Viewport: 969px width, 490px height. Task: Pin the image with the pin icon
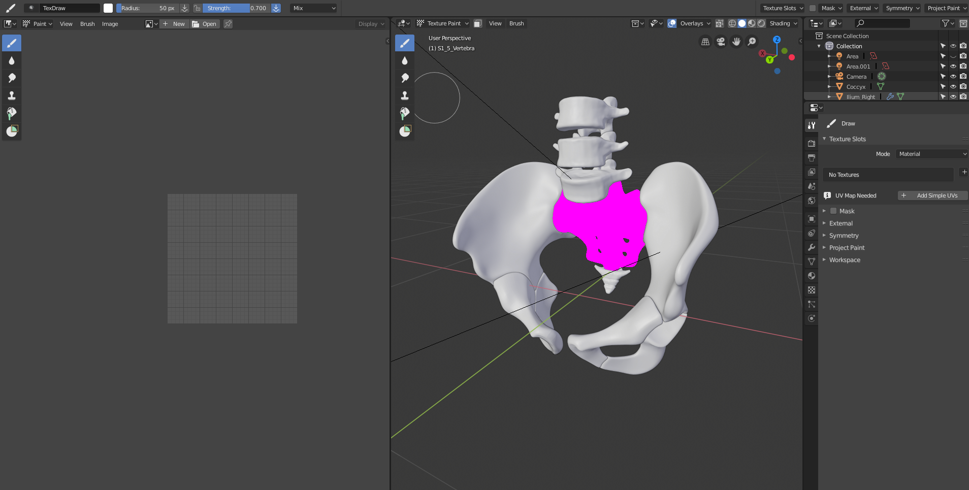tap(228, 24)
